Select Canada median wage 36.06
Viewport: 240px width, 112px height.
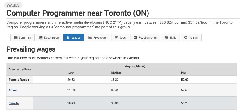tap(115, 103)
